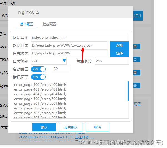167x148 pixels.
Task: Click log line Nginx1.15.11 正在启动
Action: click(x=57, y=137)
